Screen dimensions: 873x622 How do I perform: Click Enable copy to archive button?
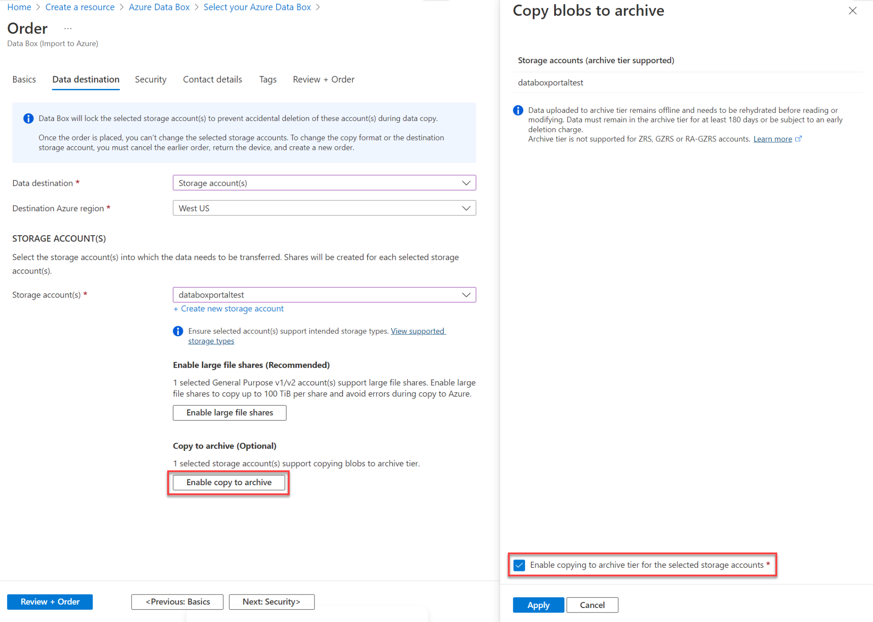point(228,482)
